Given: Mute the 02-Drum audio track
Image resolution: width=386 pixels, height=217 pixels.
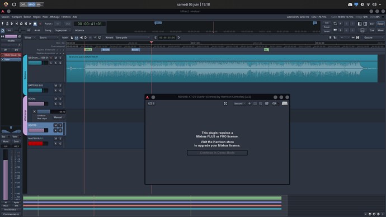Looking at the screenshot, I should [x=55, y=58].
